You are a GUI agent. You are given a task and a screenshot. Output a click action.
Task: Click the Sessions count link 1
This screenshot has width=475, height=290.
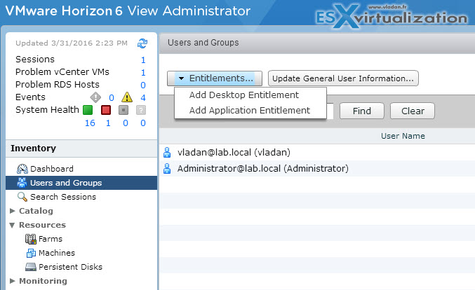click(143, 60)
